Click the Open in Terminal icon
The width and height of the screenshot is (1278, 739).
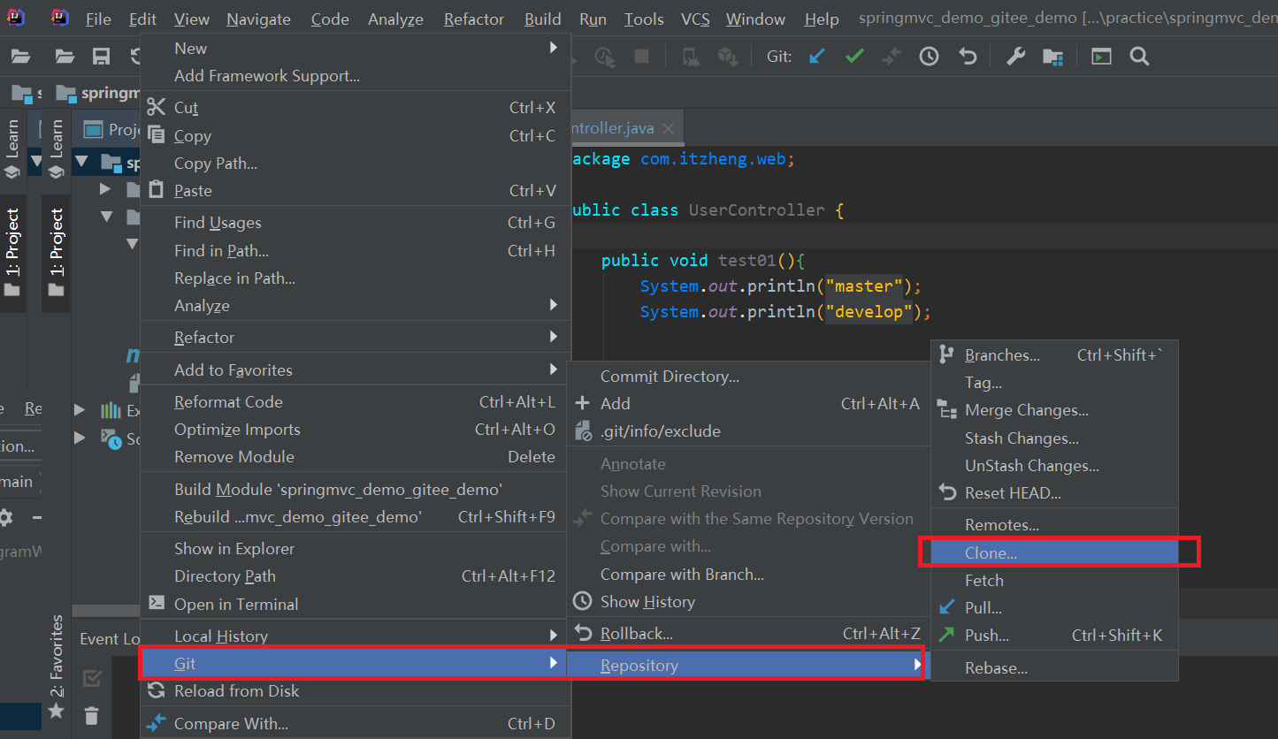click(x=157, y=603)
